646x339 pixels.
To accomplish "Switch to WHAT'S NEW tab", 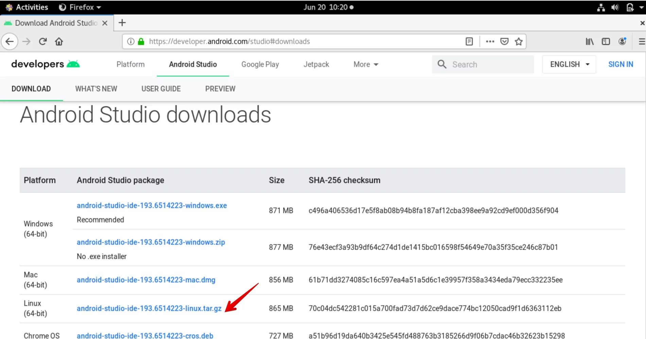I will pyautogui.click(x=96, y=89).
